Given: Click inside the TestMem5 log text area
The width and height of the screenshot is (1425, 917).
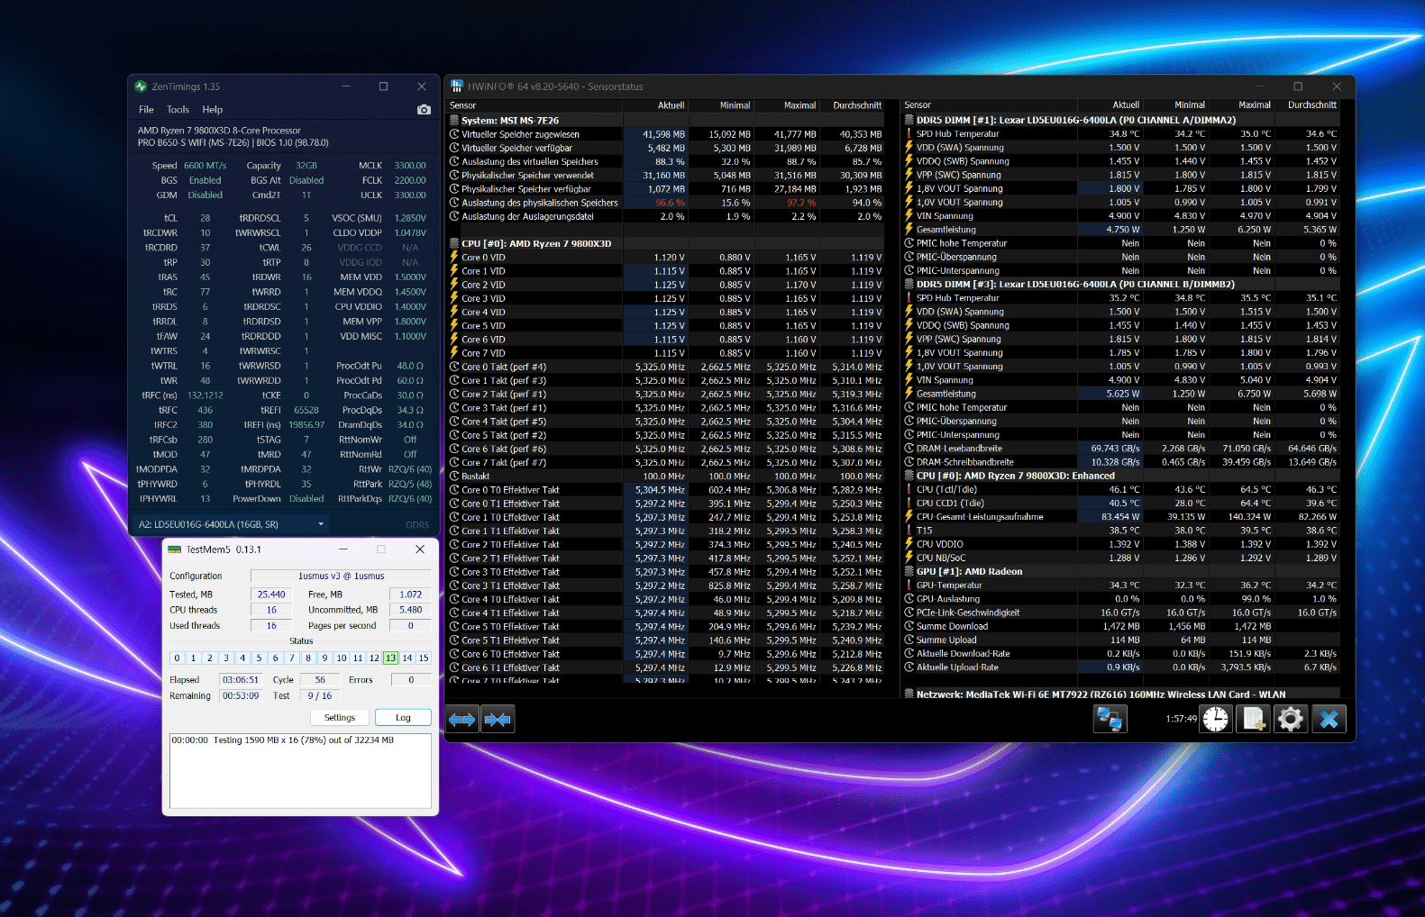Looking at the screenshot, I should coord(300,775).
